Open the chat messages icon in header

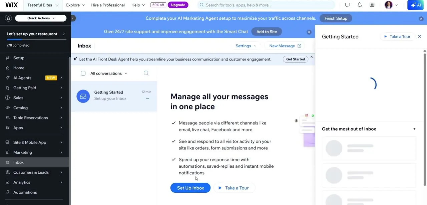pyautogui.click(x=348, y=5)
